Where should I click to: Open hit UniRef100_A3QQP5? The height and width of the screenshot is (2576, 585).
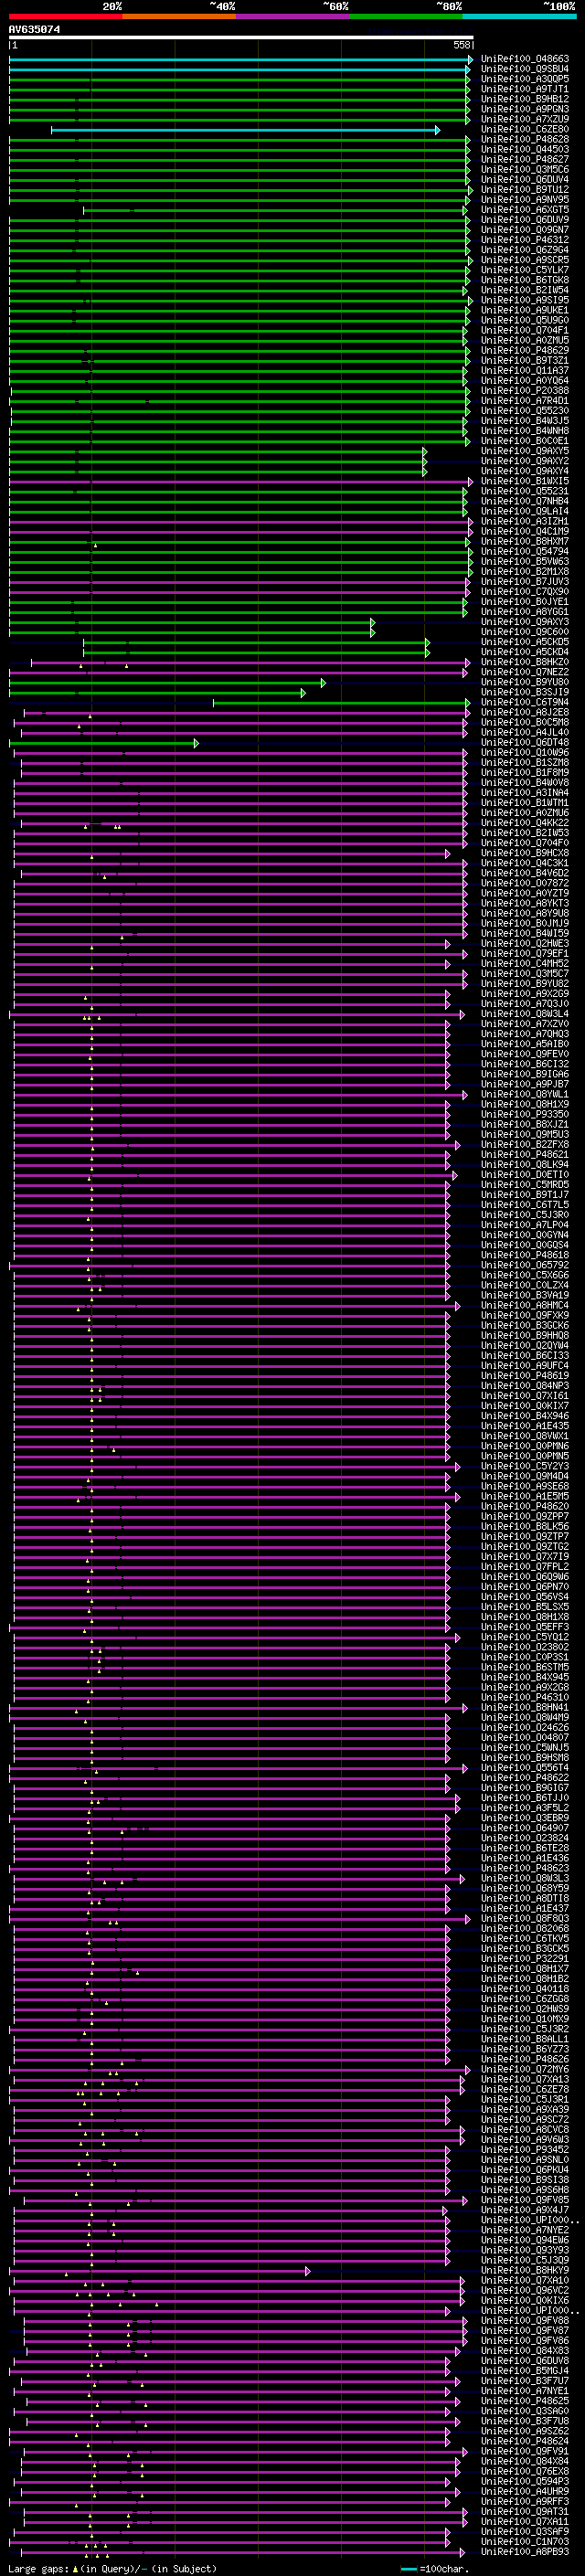coord(525,79)
